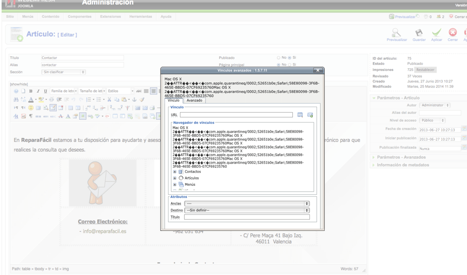Click the strikethrough ABC icon in the editor
This screenshot has height=275, width=467.
coord(139,91)
